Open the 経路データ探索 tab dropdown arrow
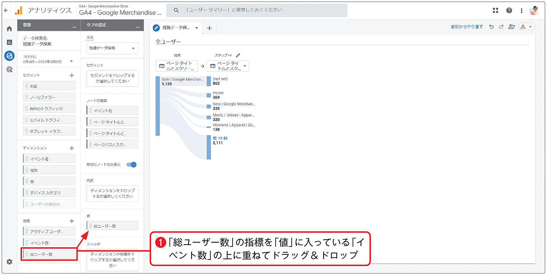The image size is (547, 275). [196, 28]
